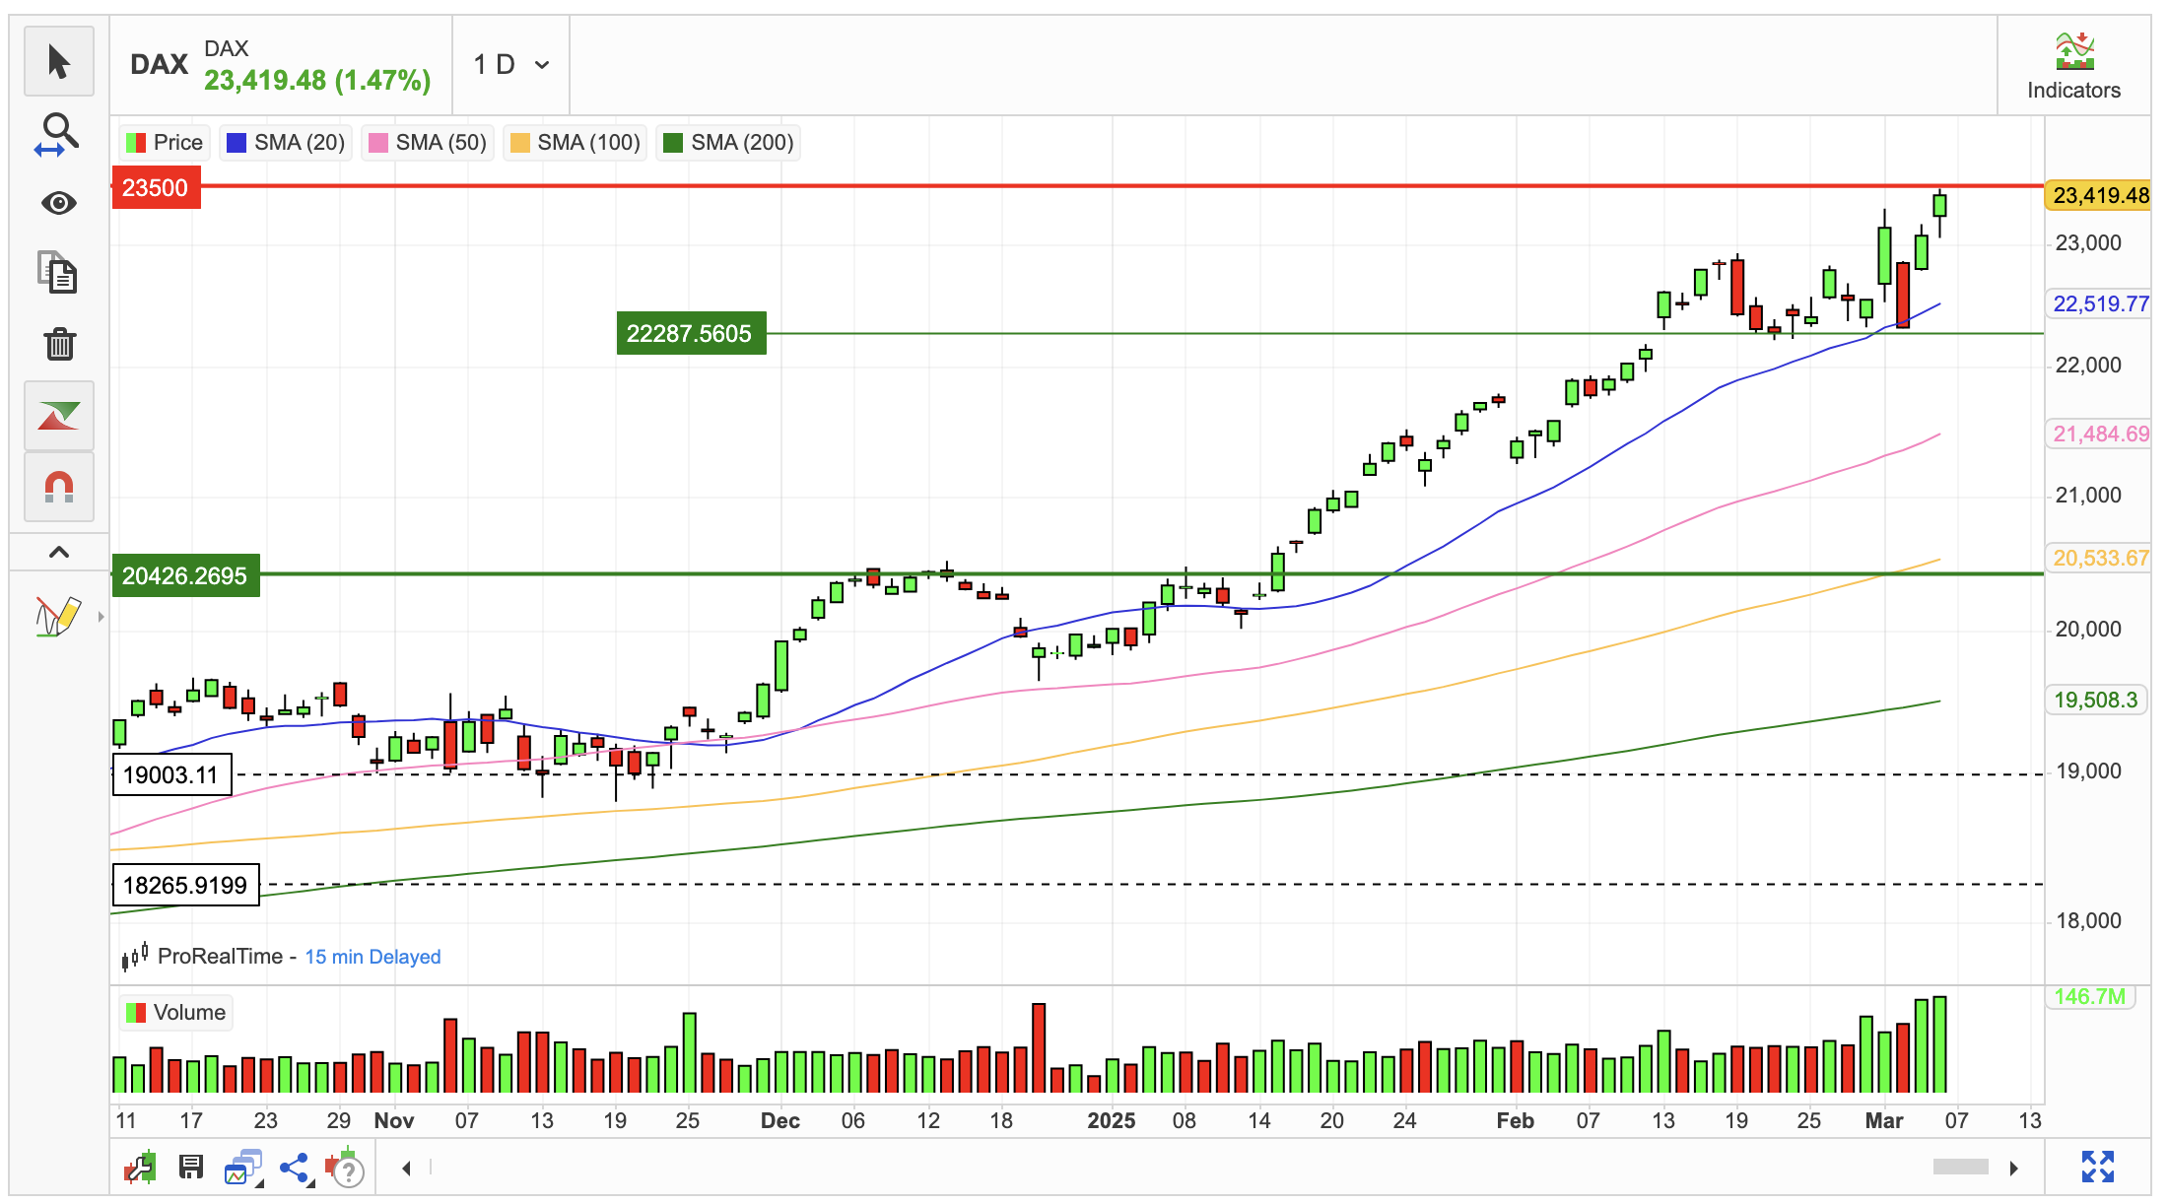Click the ProRealTime attribution text
This screenshot has height=1204, width=2168.
220,957
